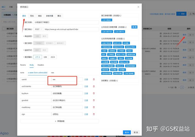Screen dimensions: 195x137
Task: Click trash icon for outOrderNo row
Action: (94, 86)
